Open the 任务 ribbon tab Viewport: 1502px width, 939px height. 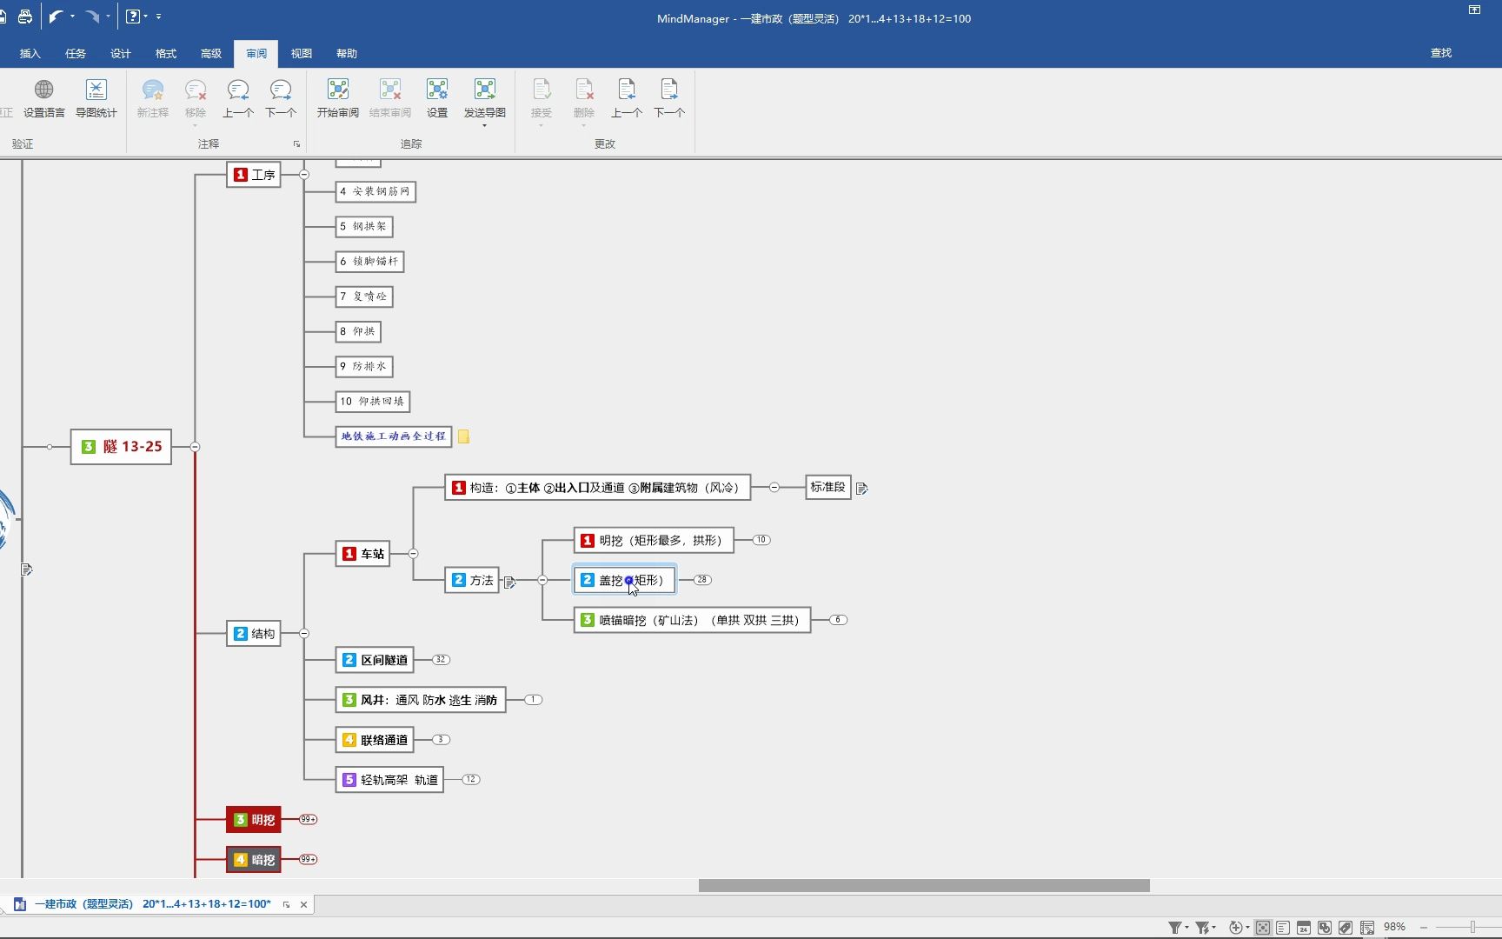pos(76,54)
